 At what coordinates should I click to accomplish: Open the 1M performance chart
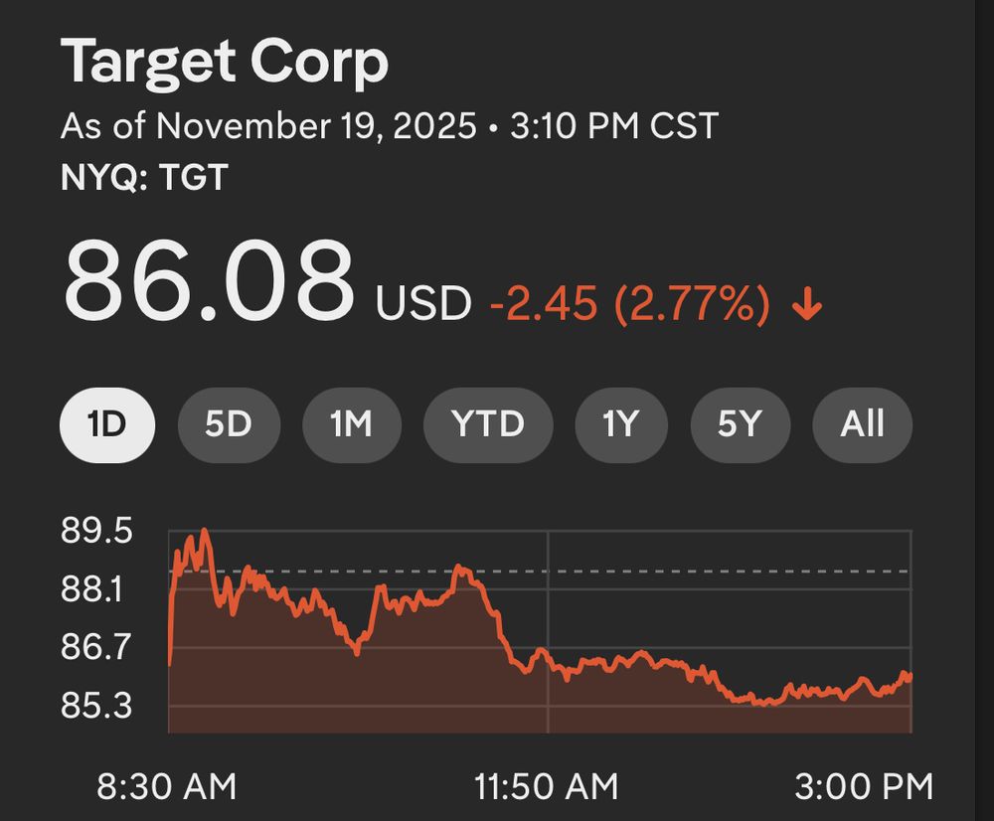point(352,423)
